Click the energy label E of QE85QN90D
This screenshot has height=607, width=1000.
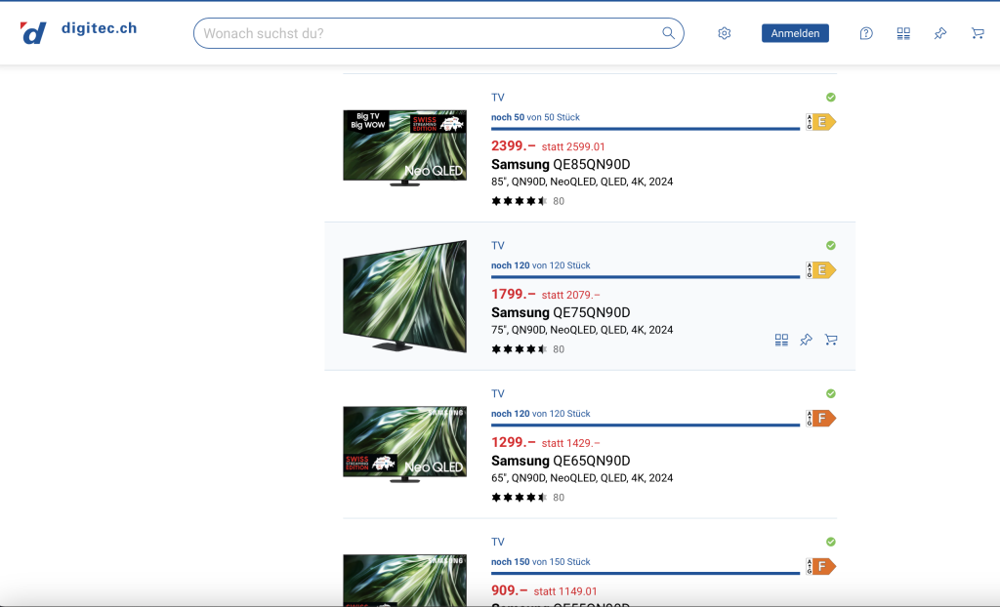(x=821, y=122)
